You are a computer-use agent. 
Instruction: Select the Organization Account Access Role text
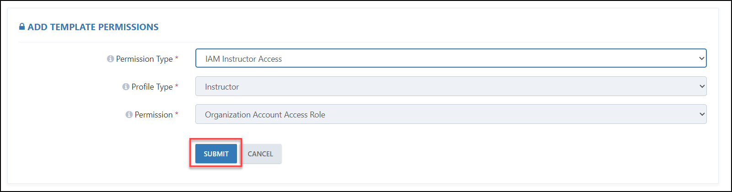(x=265, y=115)
